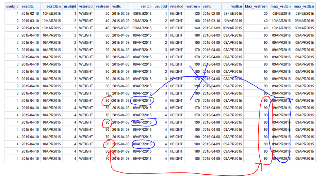This screenshot has height=176, width=326.
Task: Click 2015-03-09 vsdtc cell beside HEIGHT 140
Action: [211, 28]
